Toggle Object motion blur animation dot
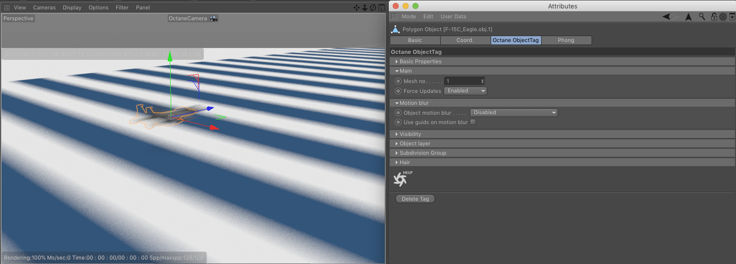This screenshot has height=264, width=736. 398,113
